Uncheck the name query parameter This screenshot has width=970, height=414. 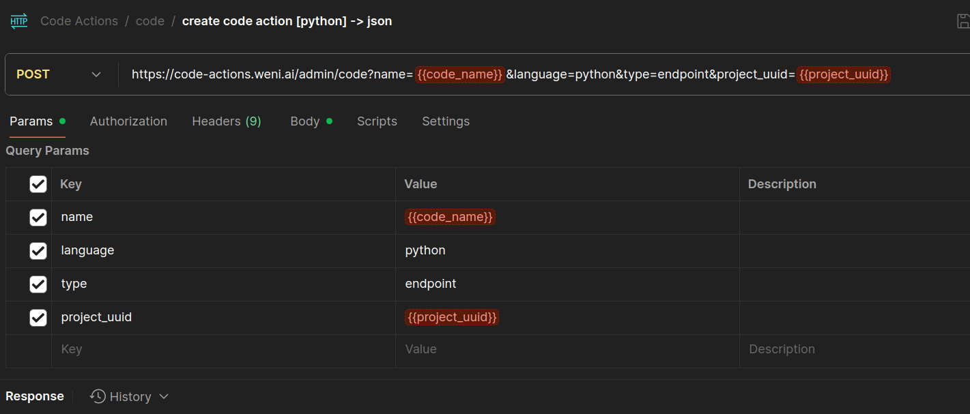coord(38,217)
